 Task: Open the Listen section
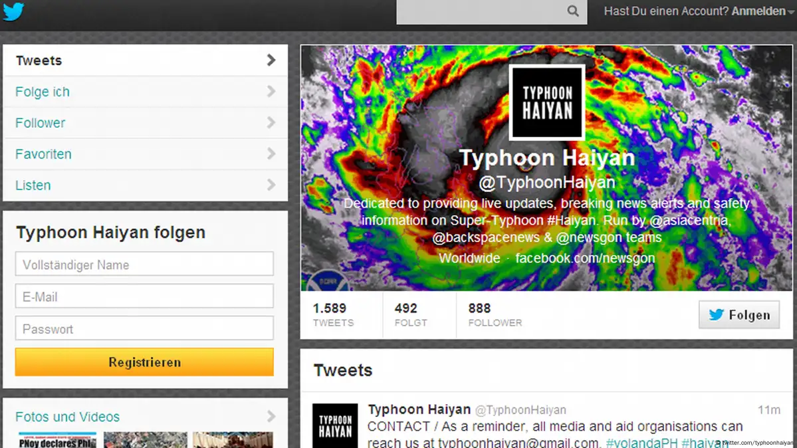pyautogui.click(x=145, y=185)
